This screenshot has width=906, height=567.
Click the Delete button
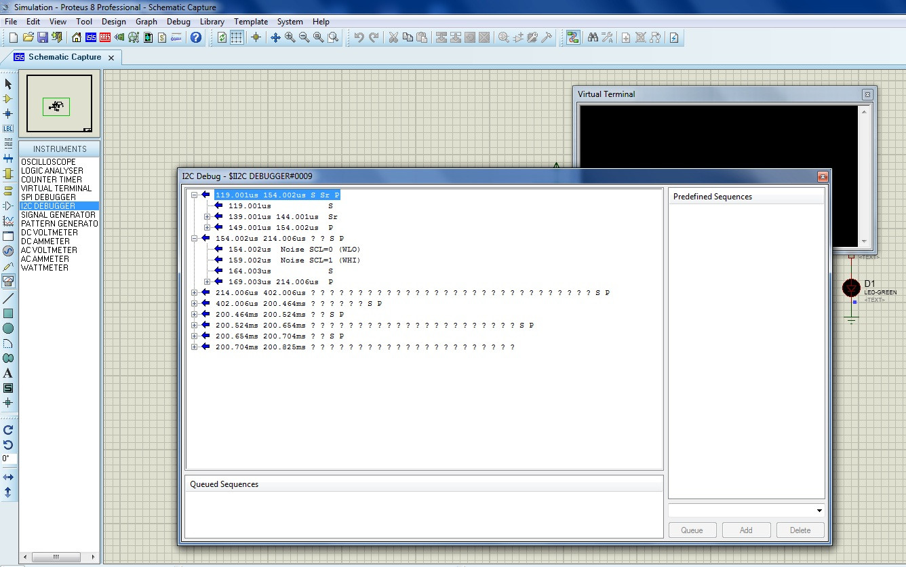point(800,530)
